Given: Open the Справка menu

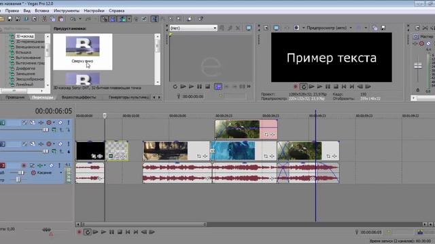Looking at the screenshot, I should tap(116, 11).
